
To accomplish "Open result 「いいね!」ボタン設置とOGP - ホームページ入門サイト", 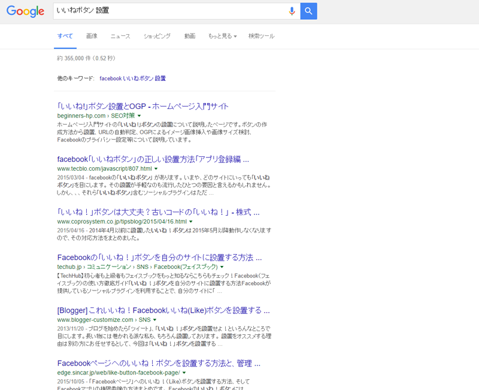I will (x=143, y=107).
